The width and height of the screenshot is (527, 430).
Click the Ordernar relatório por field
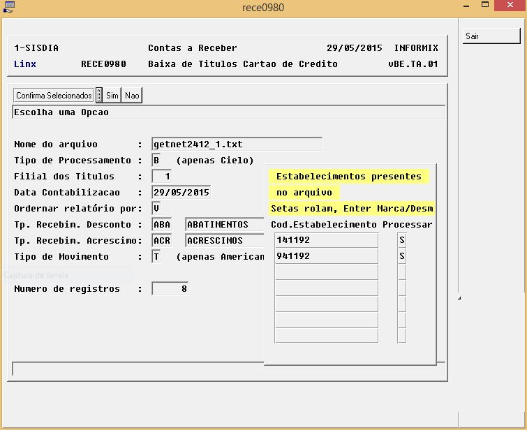[156, 209]
